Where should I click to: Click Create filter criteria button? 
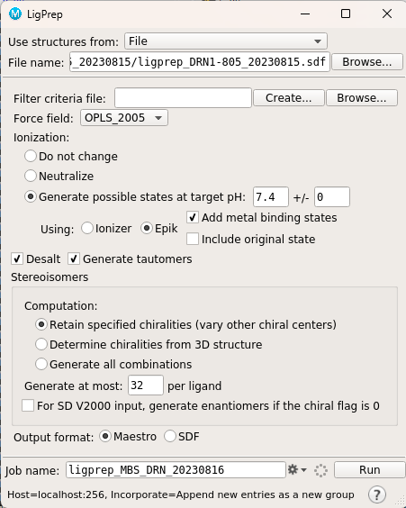click(288, 98)
